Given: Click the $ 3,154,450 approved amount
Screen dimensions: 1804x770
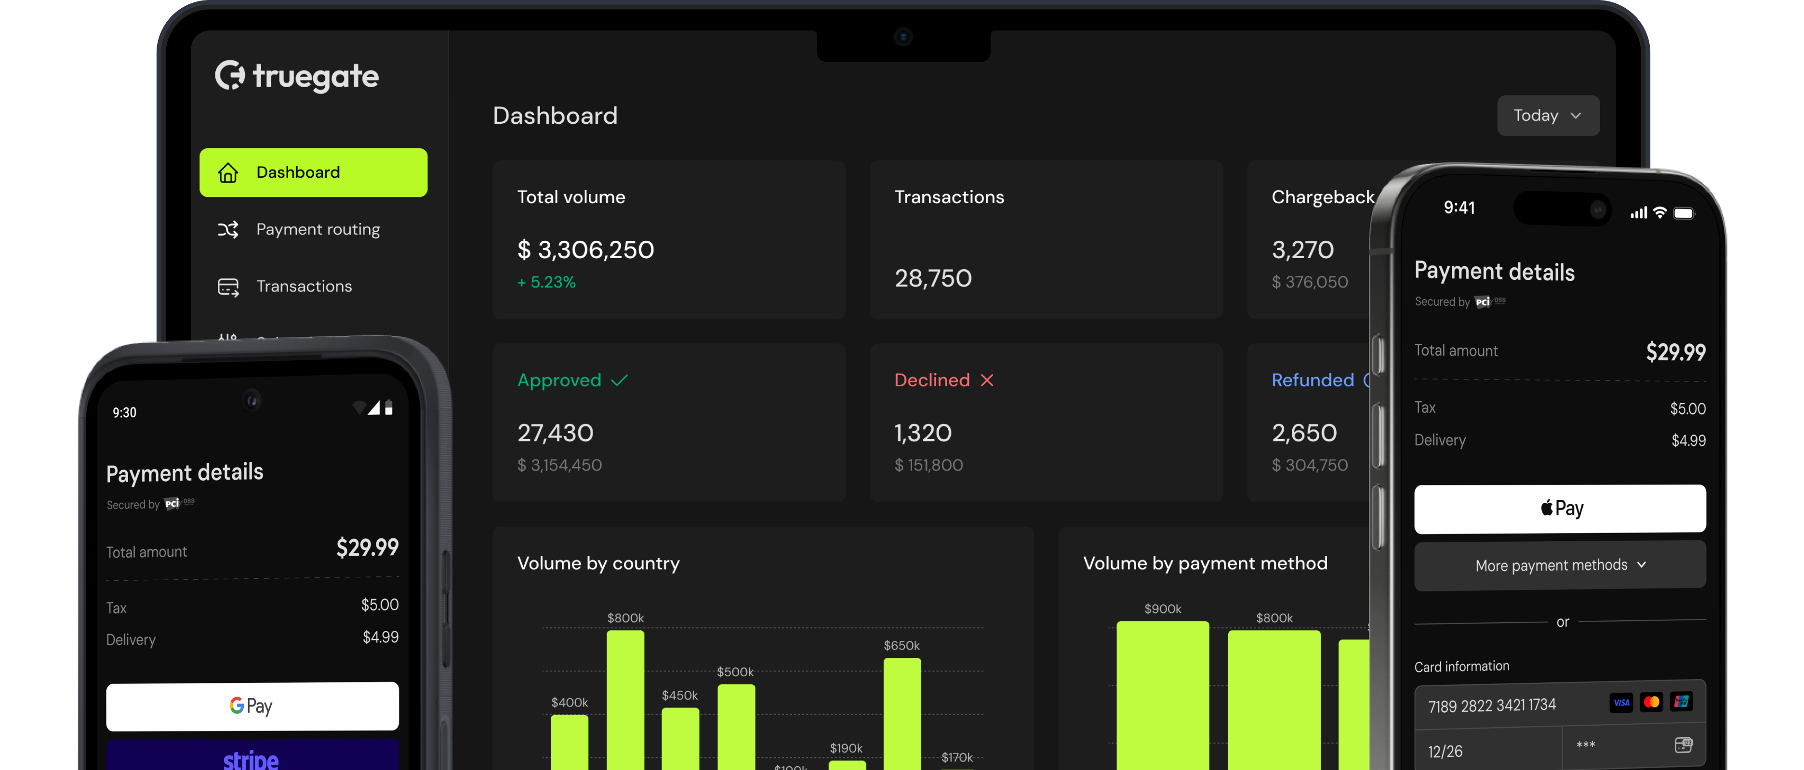Looking at the screenshot, I should tap(559, 465).
